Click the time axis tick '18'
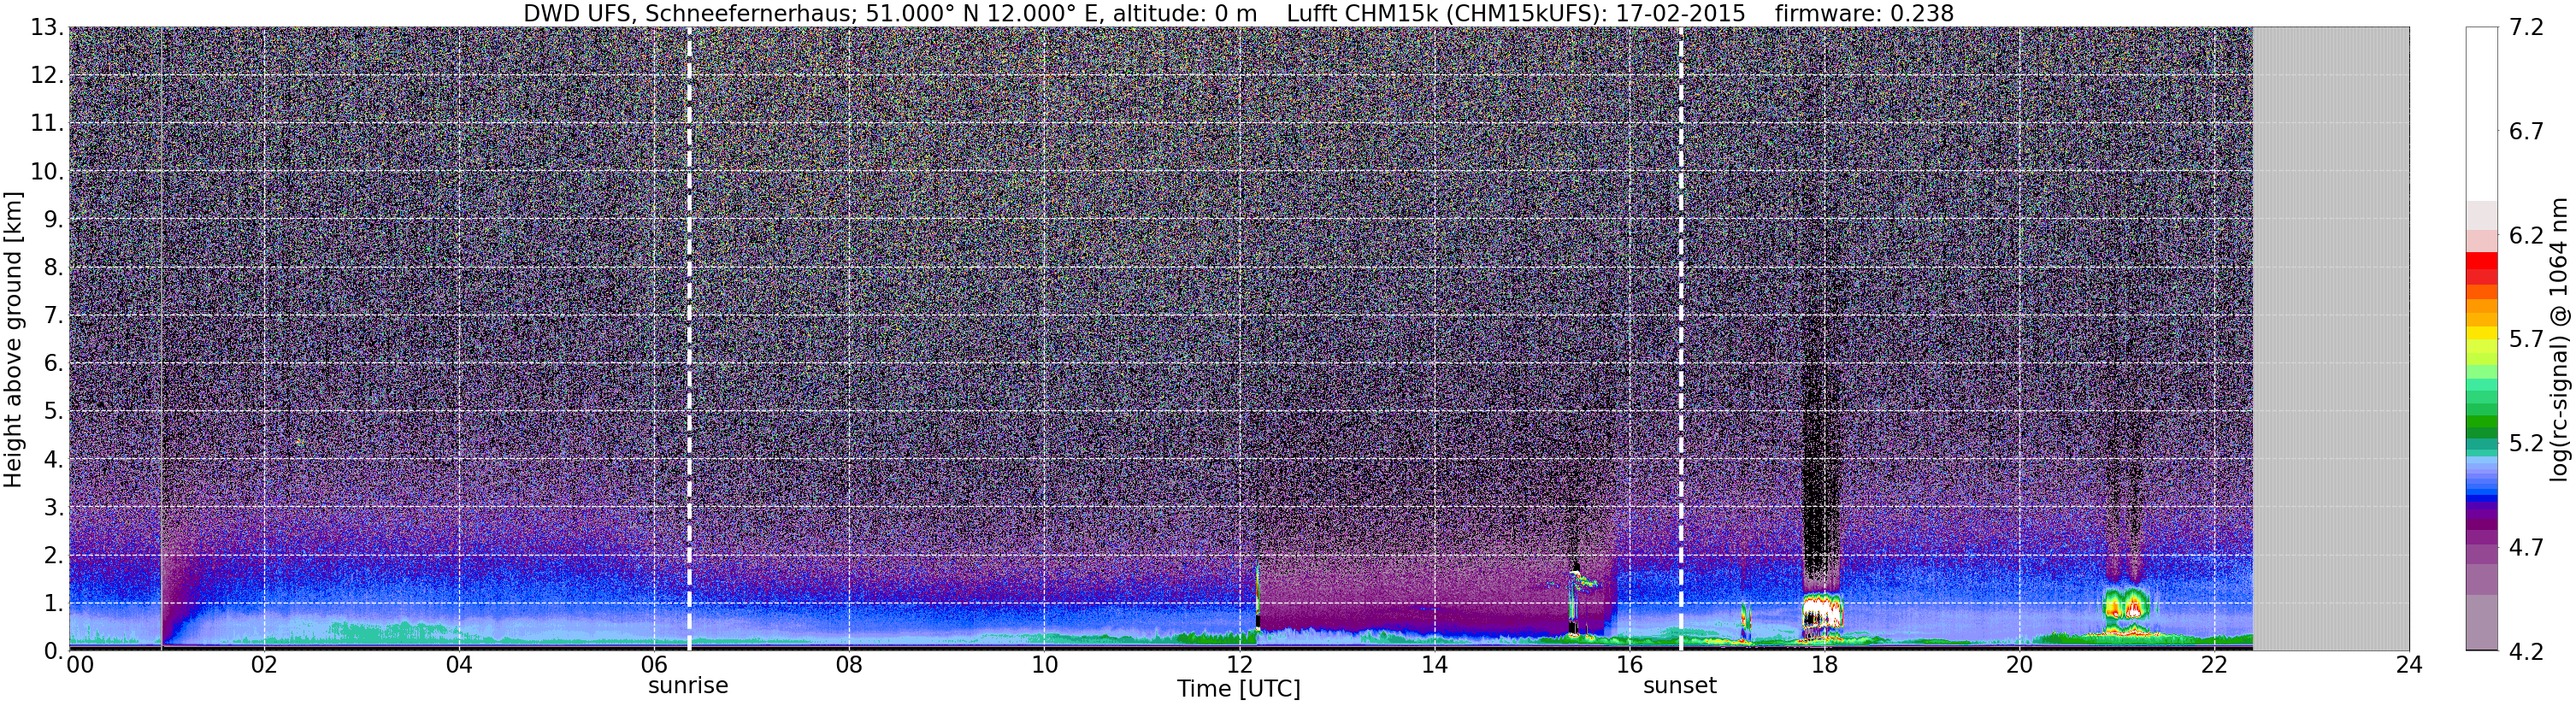 click(x=1824, y=665)
